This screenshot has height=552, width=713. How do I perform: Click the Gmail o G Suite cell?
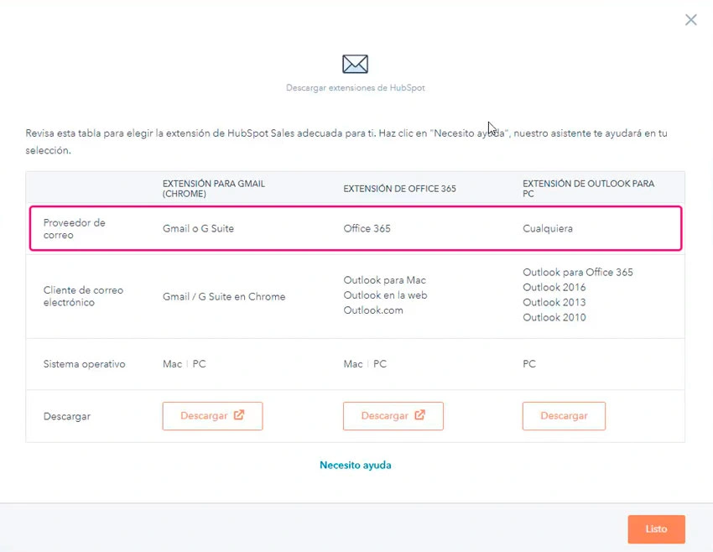198,228
